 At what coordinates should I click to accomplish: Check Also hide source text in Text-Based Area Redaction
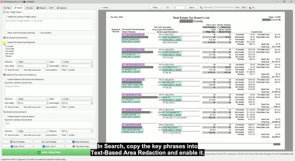tap(22, 70)
